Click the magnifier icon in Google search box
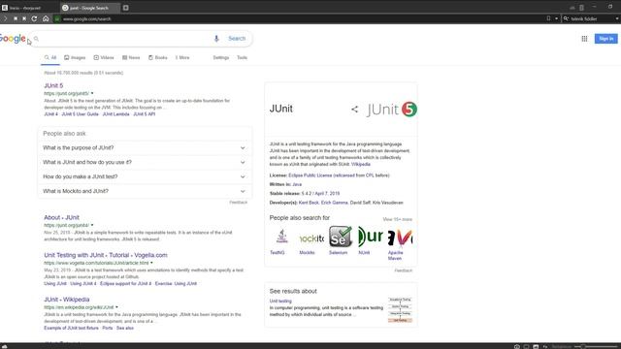Image resolution: width=621 pixels, height=349 pixels. [x=37, y=39]
